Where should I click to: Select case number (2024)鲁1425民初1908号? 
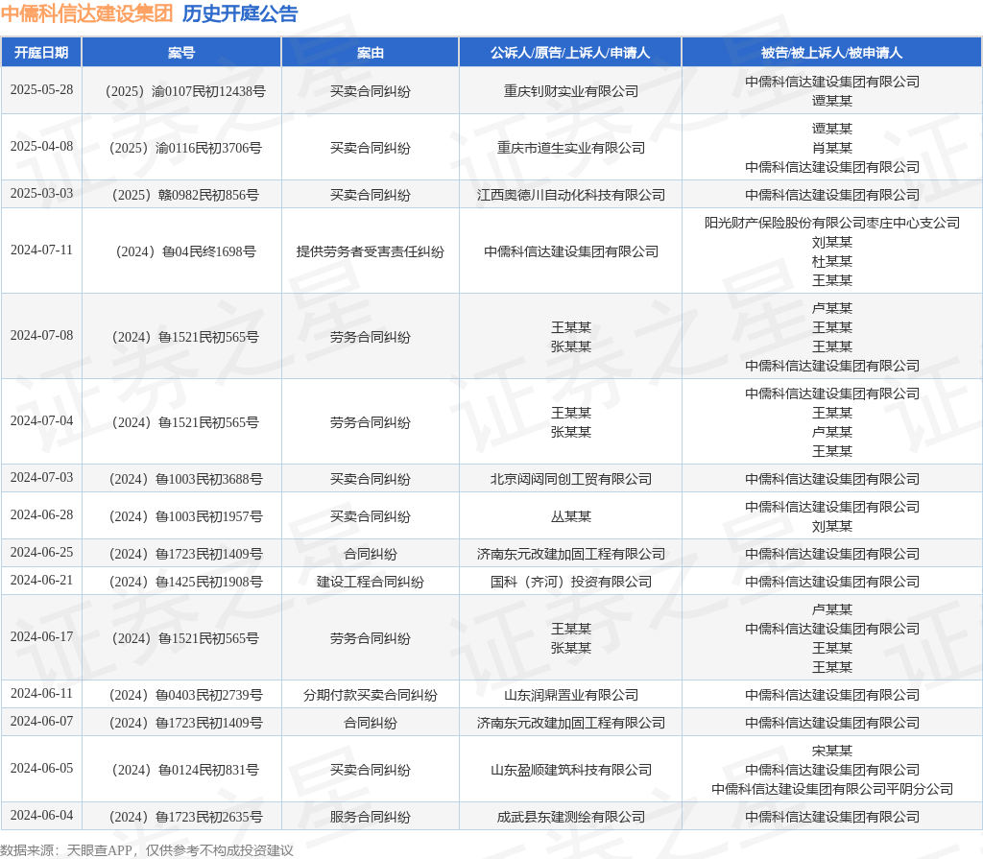pos(185,582)
